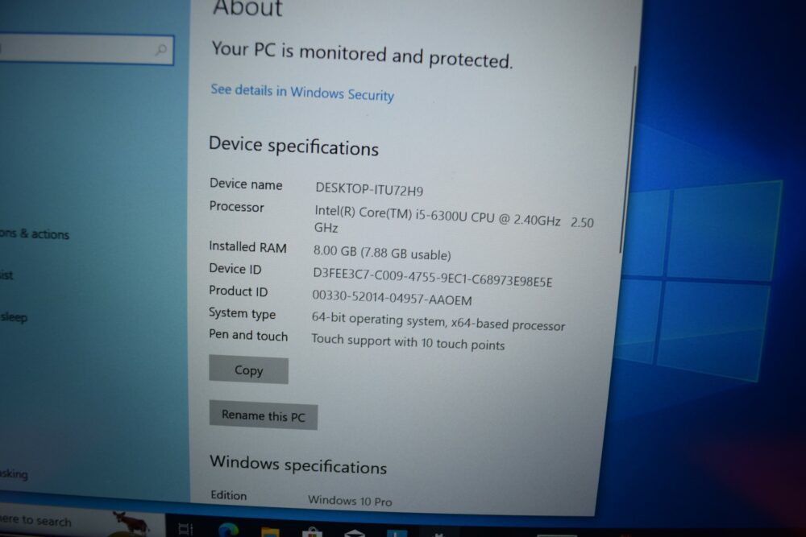Select the processor text Intel(R) Core(TM) i5-6300U
This screenshot has height=537, width=806.
pyautogui.click(x=391, y=213)
